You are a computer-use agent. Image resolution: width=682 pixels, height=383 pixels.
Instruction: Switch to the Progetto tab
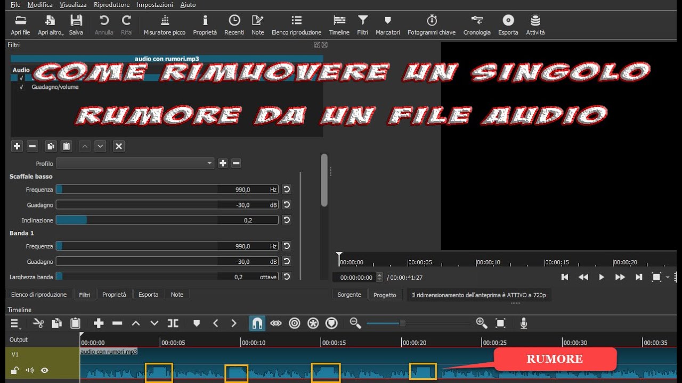[385, 295]
